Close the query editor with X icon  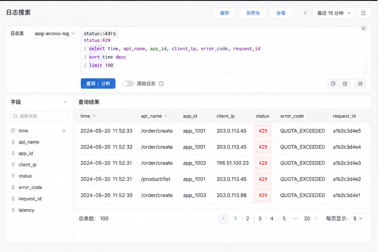[364, 29]
